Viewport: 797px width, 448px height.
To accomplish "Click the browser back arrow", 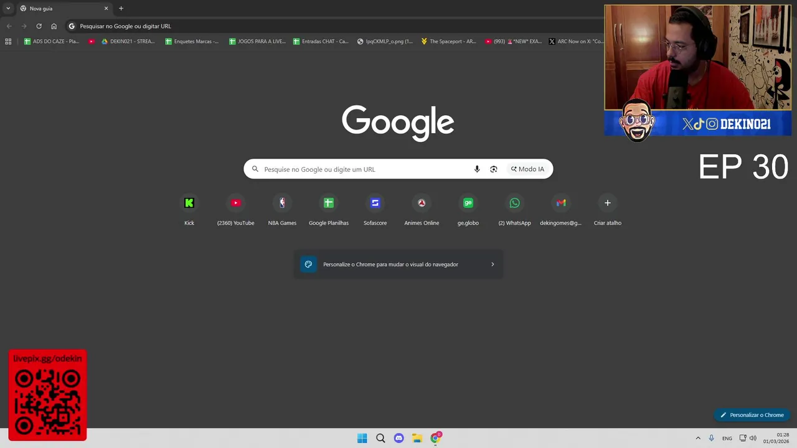I will click(x=9, y=26).
